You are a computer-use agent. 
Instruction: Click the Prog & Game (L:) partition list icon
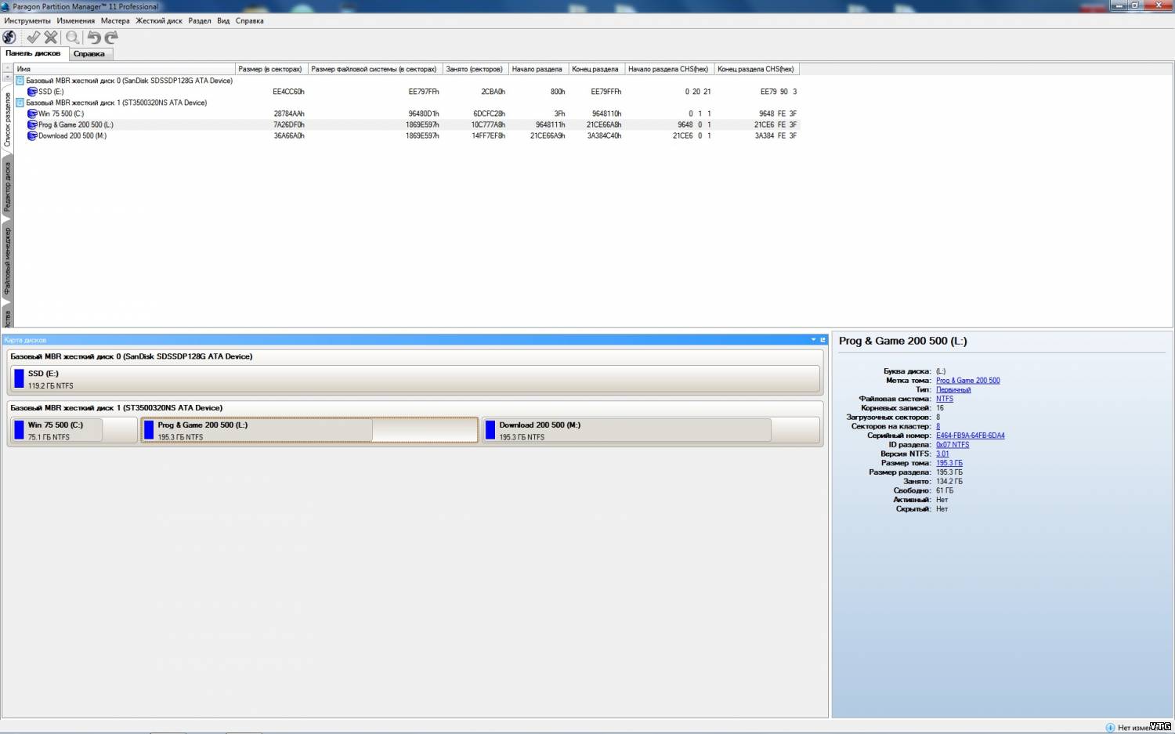tap(32, 125)
